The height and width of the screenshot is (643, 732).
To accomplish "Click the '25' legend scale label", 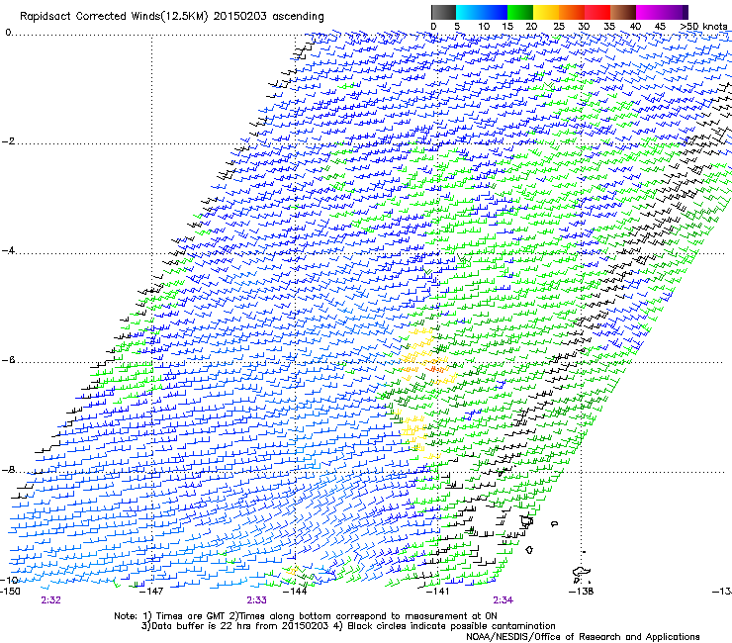I will 559,27.
